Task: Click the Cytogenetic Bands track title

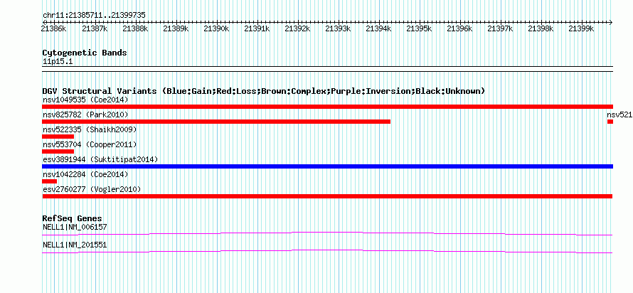Action: [x=85, y=53]
